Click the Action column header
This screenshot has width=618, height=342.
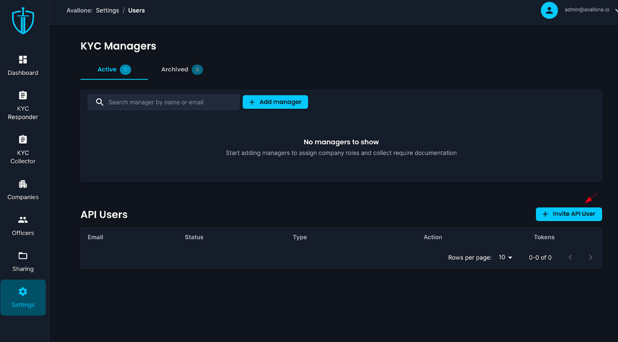coord(433,237)
